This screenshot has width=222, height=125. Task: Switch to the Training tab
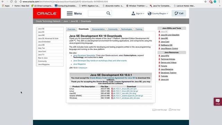click(x=139, y=29)
